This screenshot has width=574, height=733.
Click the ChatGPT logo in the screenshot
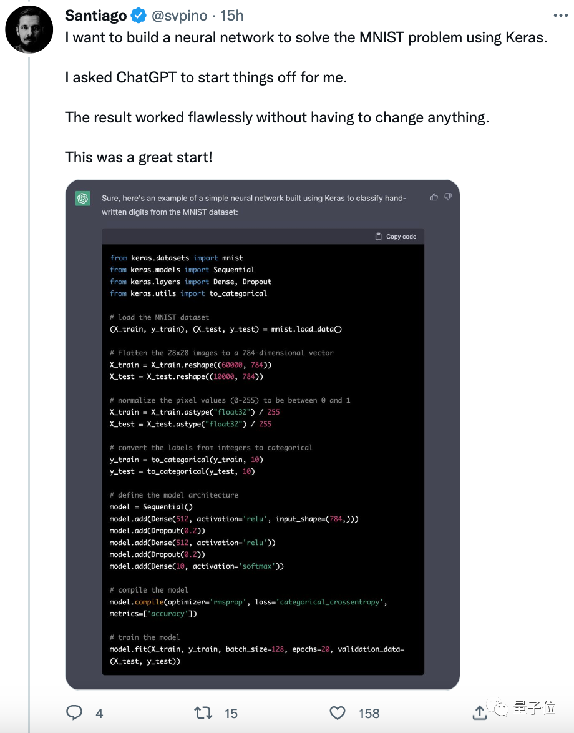point(82,197)
